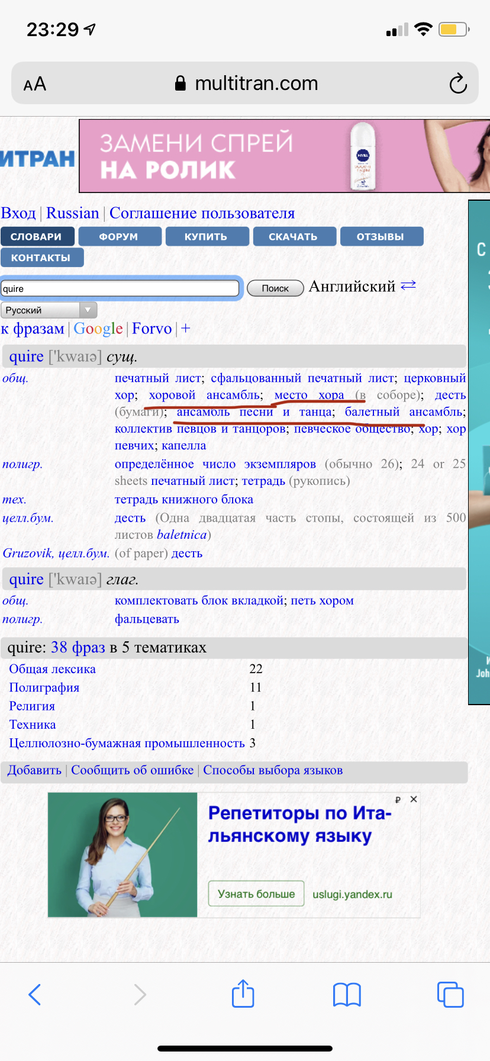This screenshot has height=1061, width=490.
Task: Click the Узнать больше ad button
Action: click(x=256, y=893)
